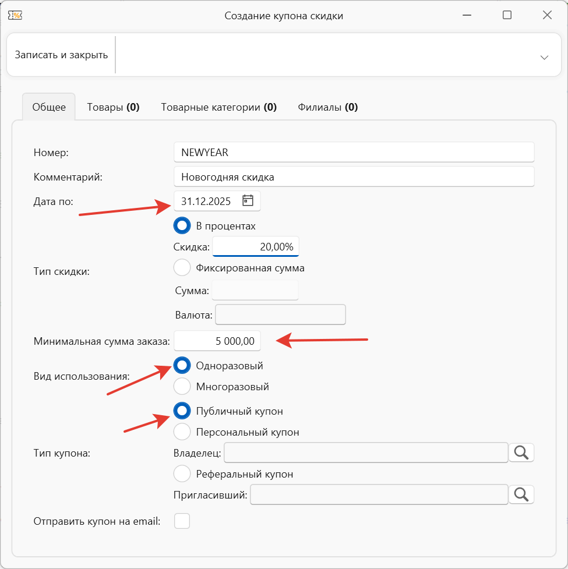Screen dimensions: 568x569
Task: Click the Номер field containing NEWYEAR
Action: pyautogui.click(x=354, y=152)
